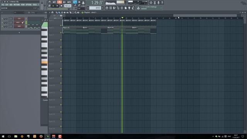This screenshot has height=139, width=247.
Task: Click the Record button in transport
Action: [x=61, y=6]
